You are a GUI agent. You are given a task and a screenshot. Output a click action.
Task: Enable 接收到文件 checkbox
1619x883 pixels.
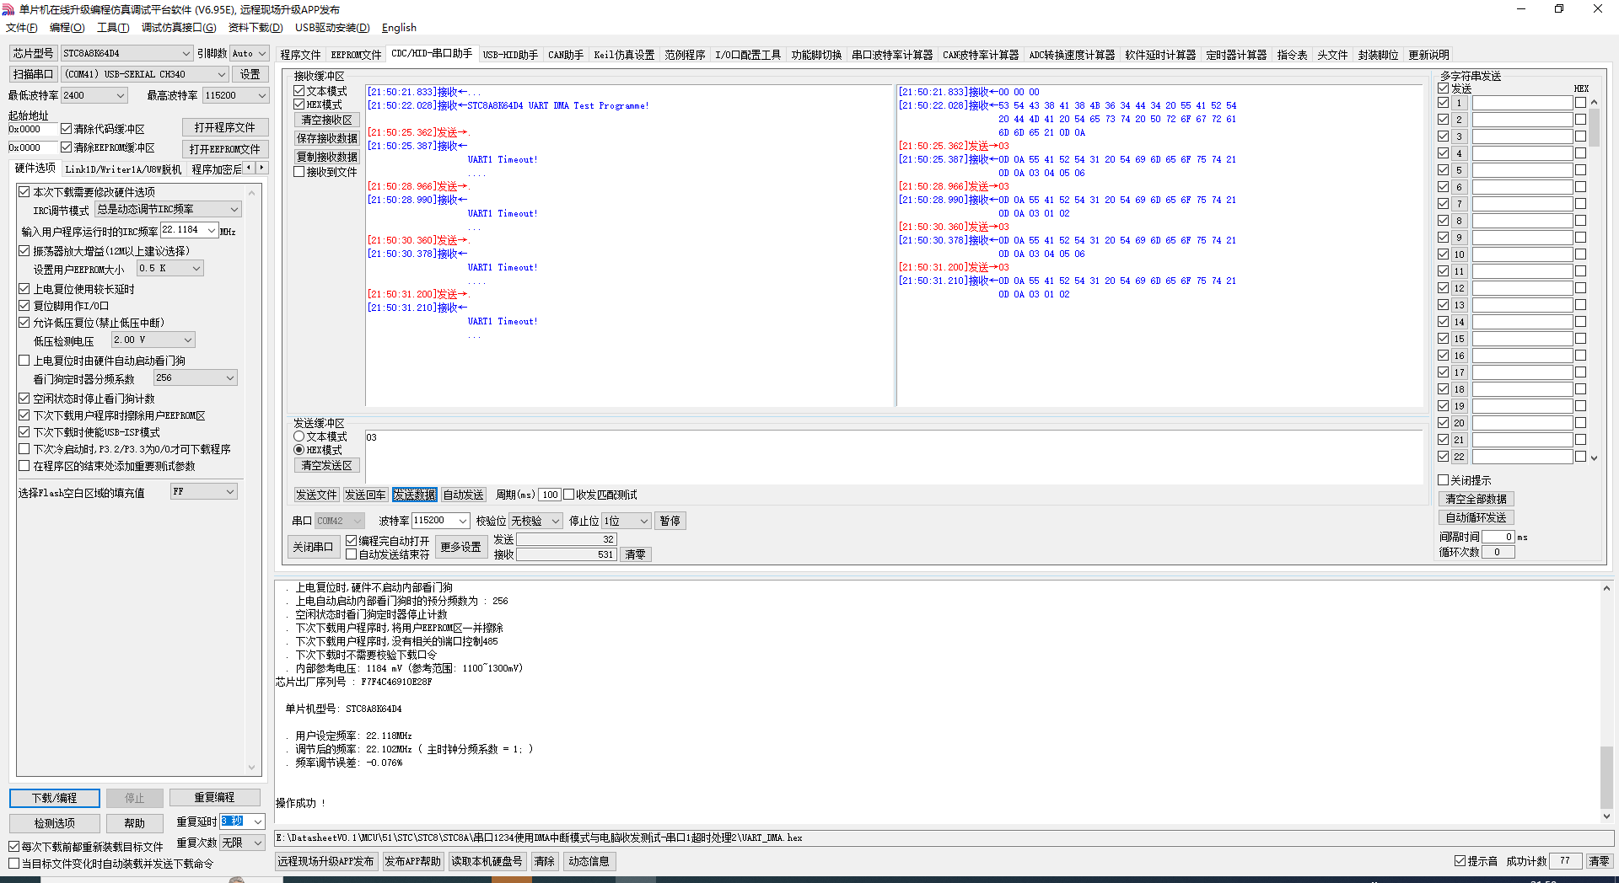299,172
